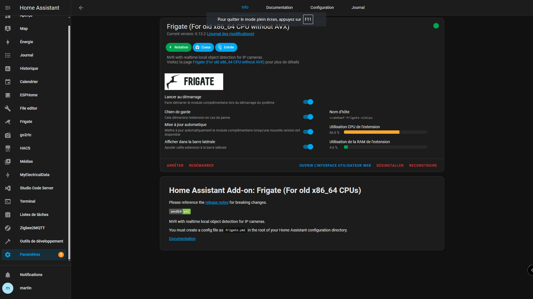Toggle the Lancer au démarrage switch
The height and width of the screenshot is (299, 533).
[308, 102]
